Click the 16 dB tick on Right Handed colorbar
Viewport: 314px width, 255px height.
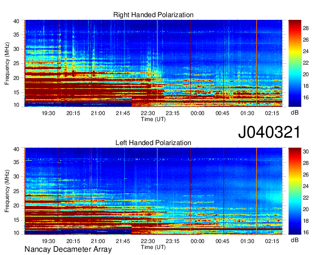(306, 97)
